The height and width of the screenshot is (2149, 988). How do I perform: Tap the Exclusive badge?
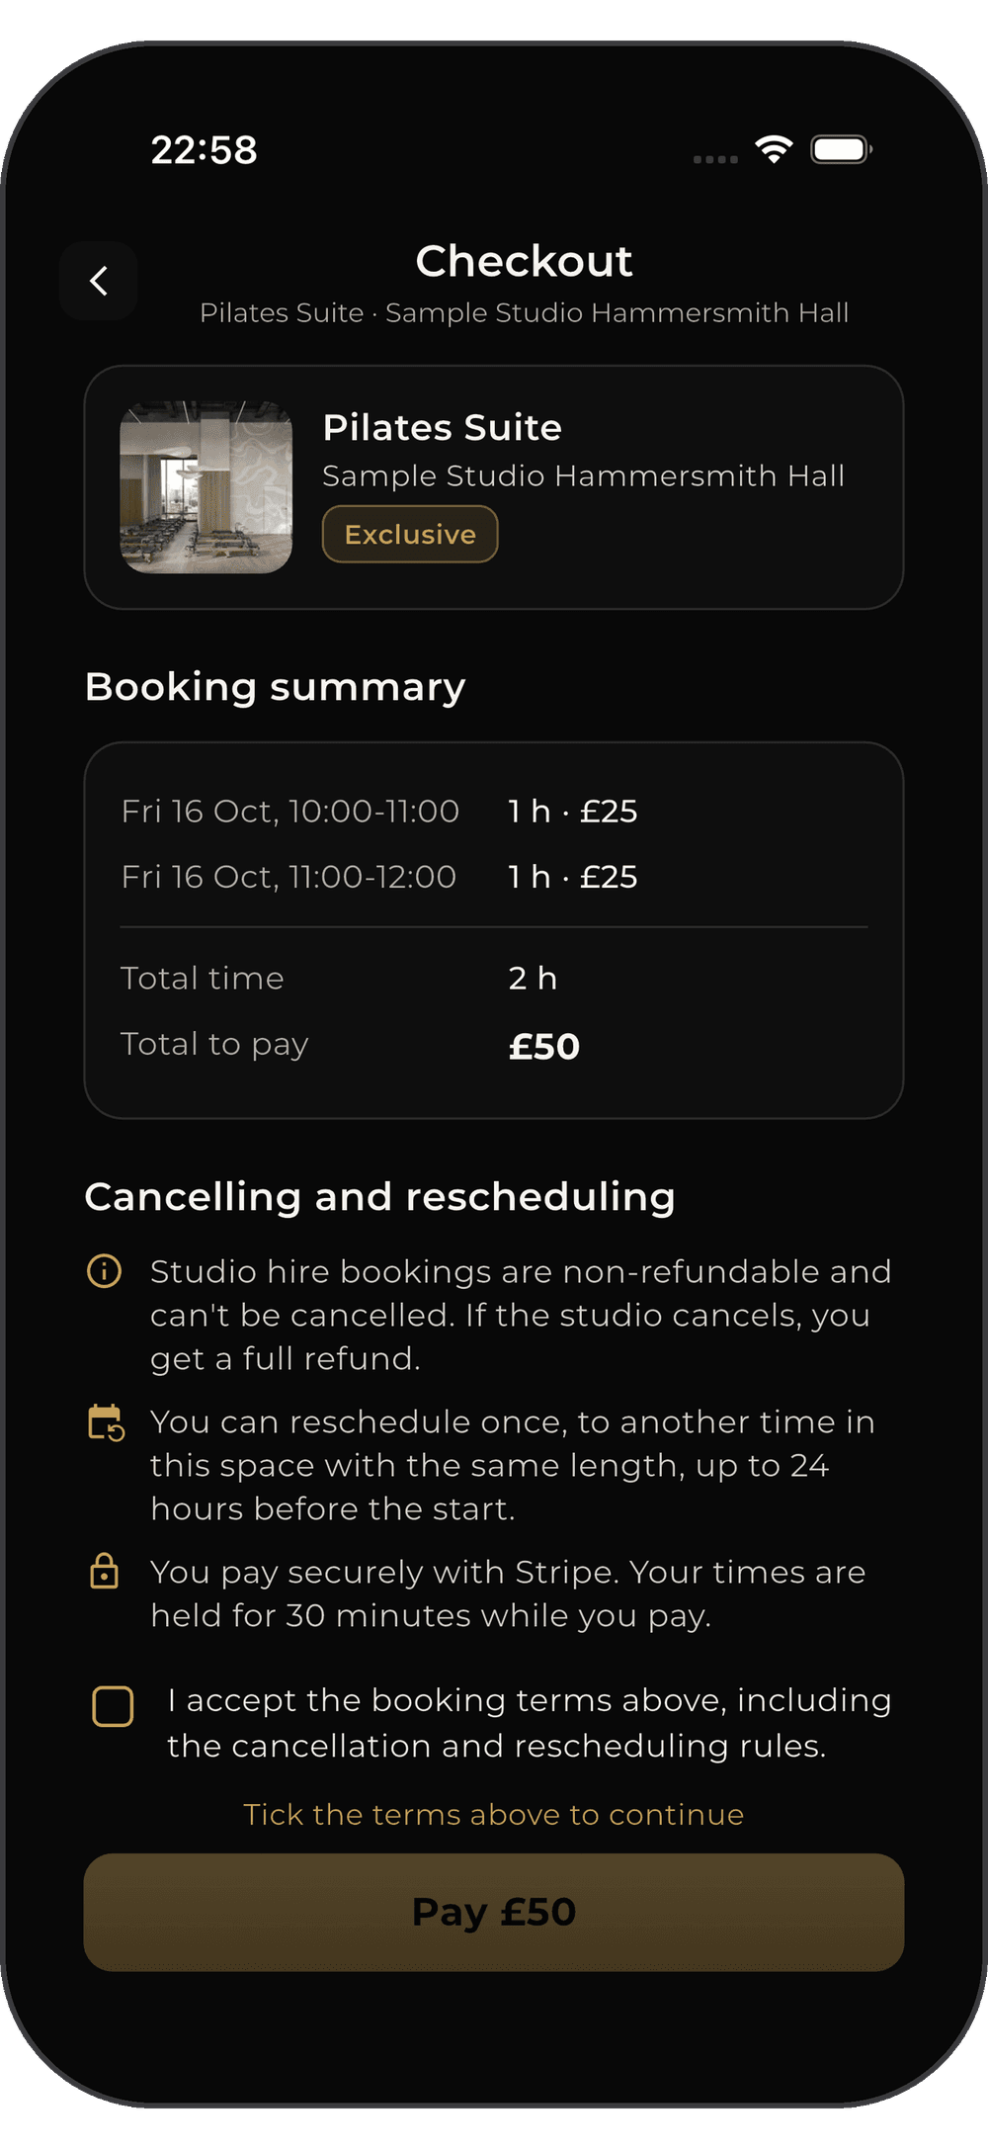point(410,534)
